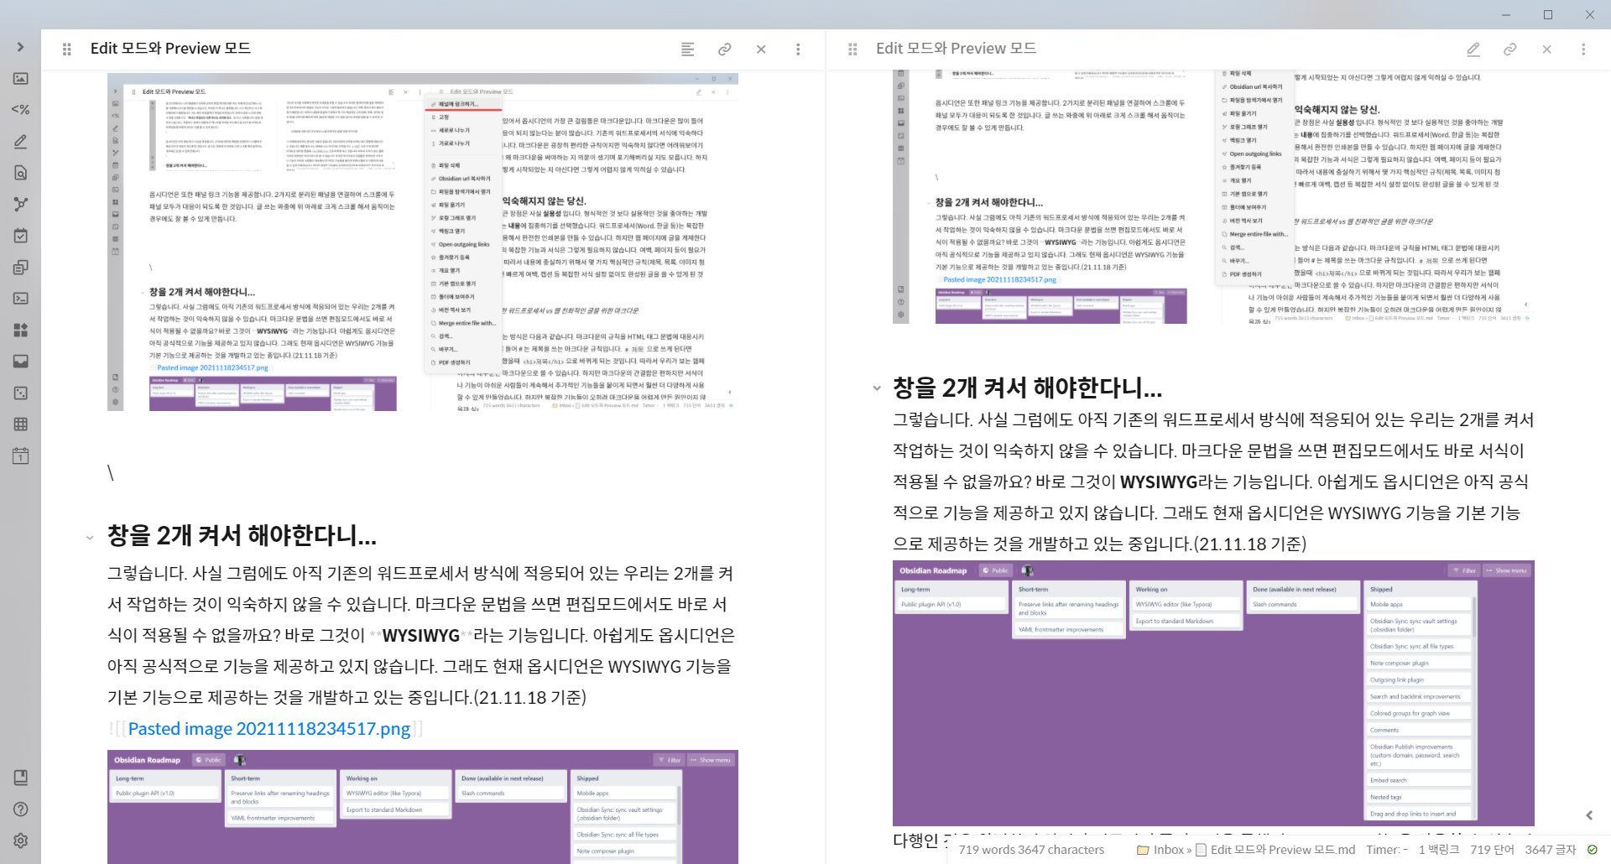
Task: Click the Timer status bar item
Action: (x=1387, y=850)
